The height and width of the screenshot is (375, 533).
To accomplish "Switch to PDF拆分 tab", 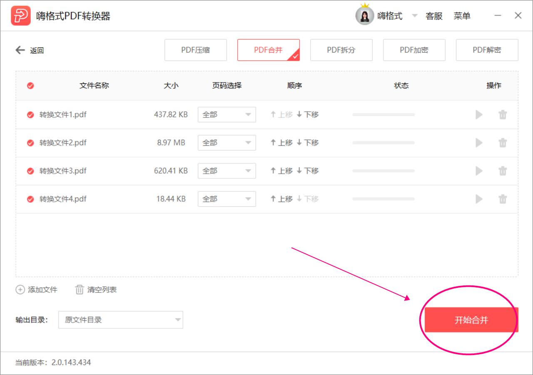I will [x=341, y=50].
